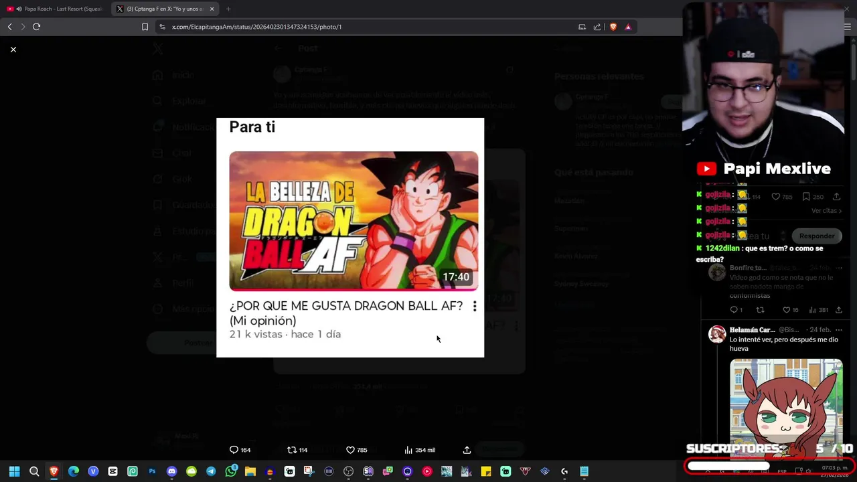
Task: Repost Bonfire's reply
Action: (760, 310)
